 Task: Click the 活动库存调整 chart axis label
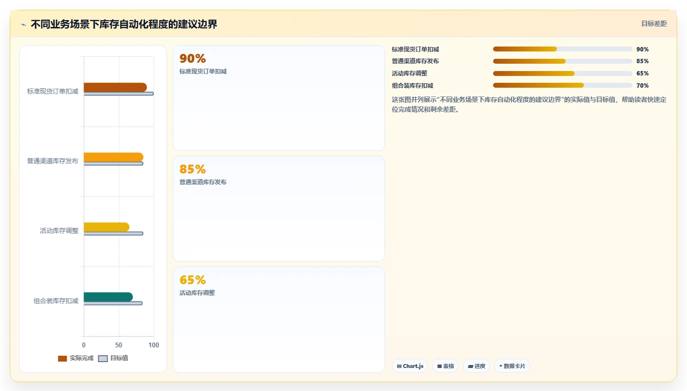(59, 231)
